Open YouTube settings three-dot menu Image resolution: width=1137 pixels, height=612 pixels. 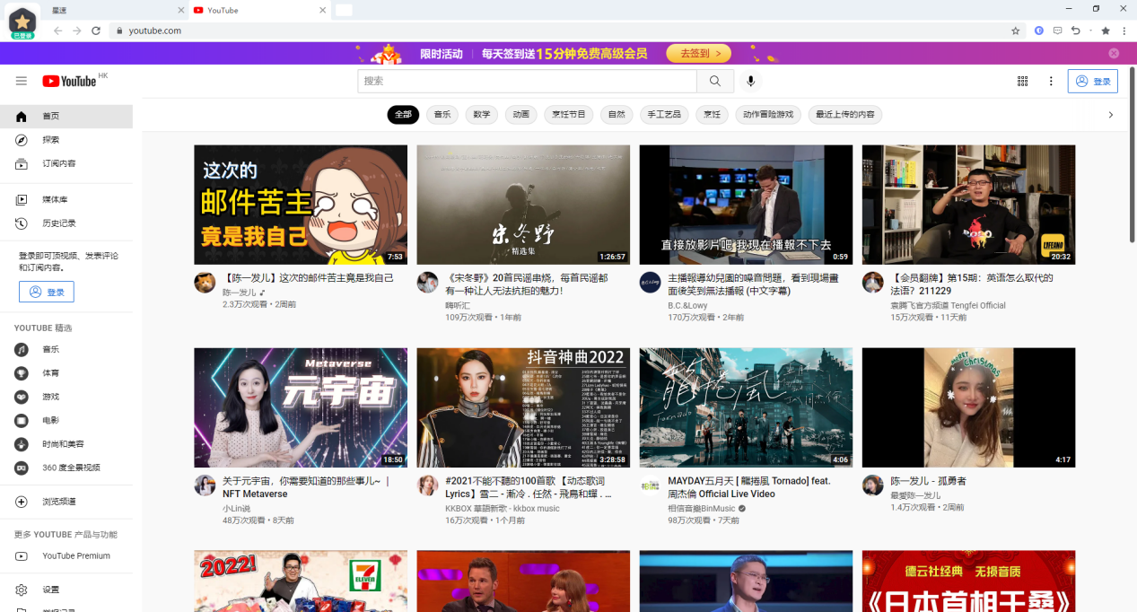pyautogui.click(x=1051, y=81)
